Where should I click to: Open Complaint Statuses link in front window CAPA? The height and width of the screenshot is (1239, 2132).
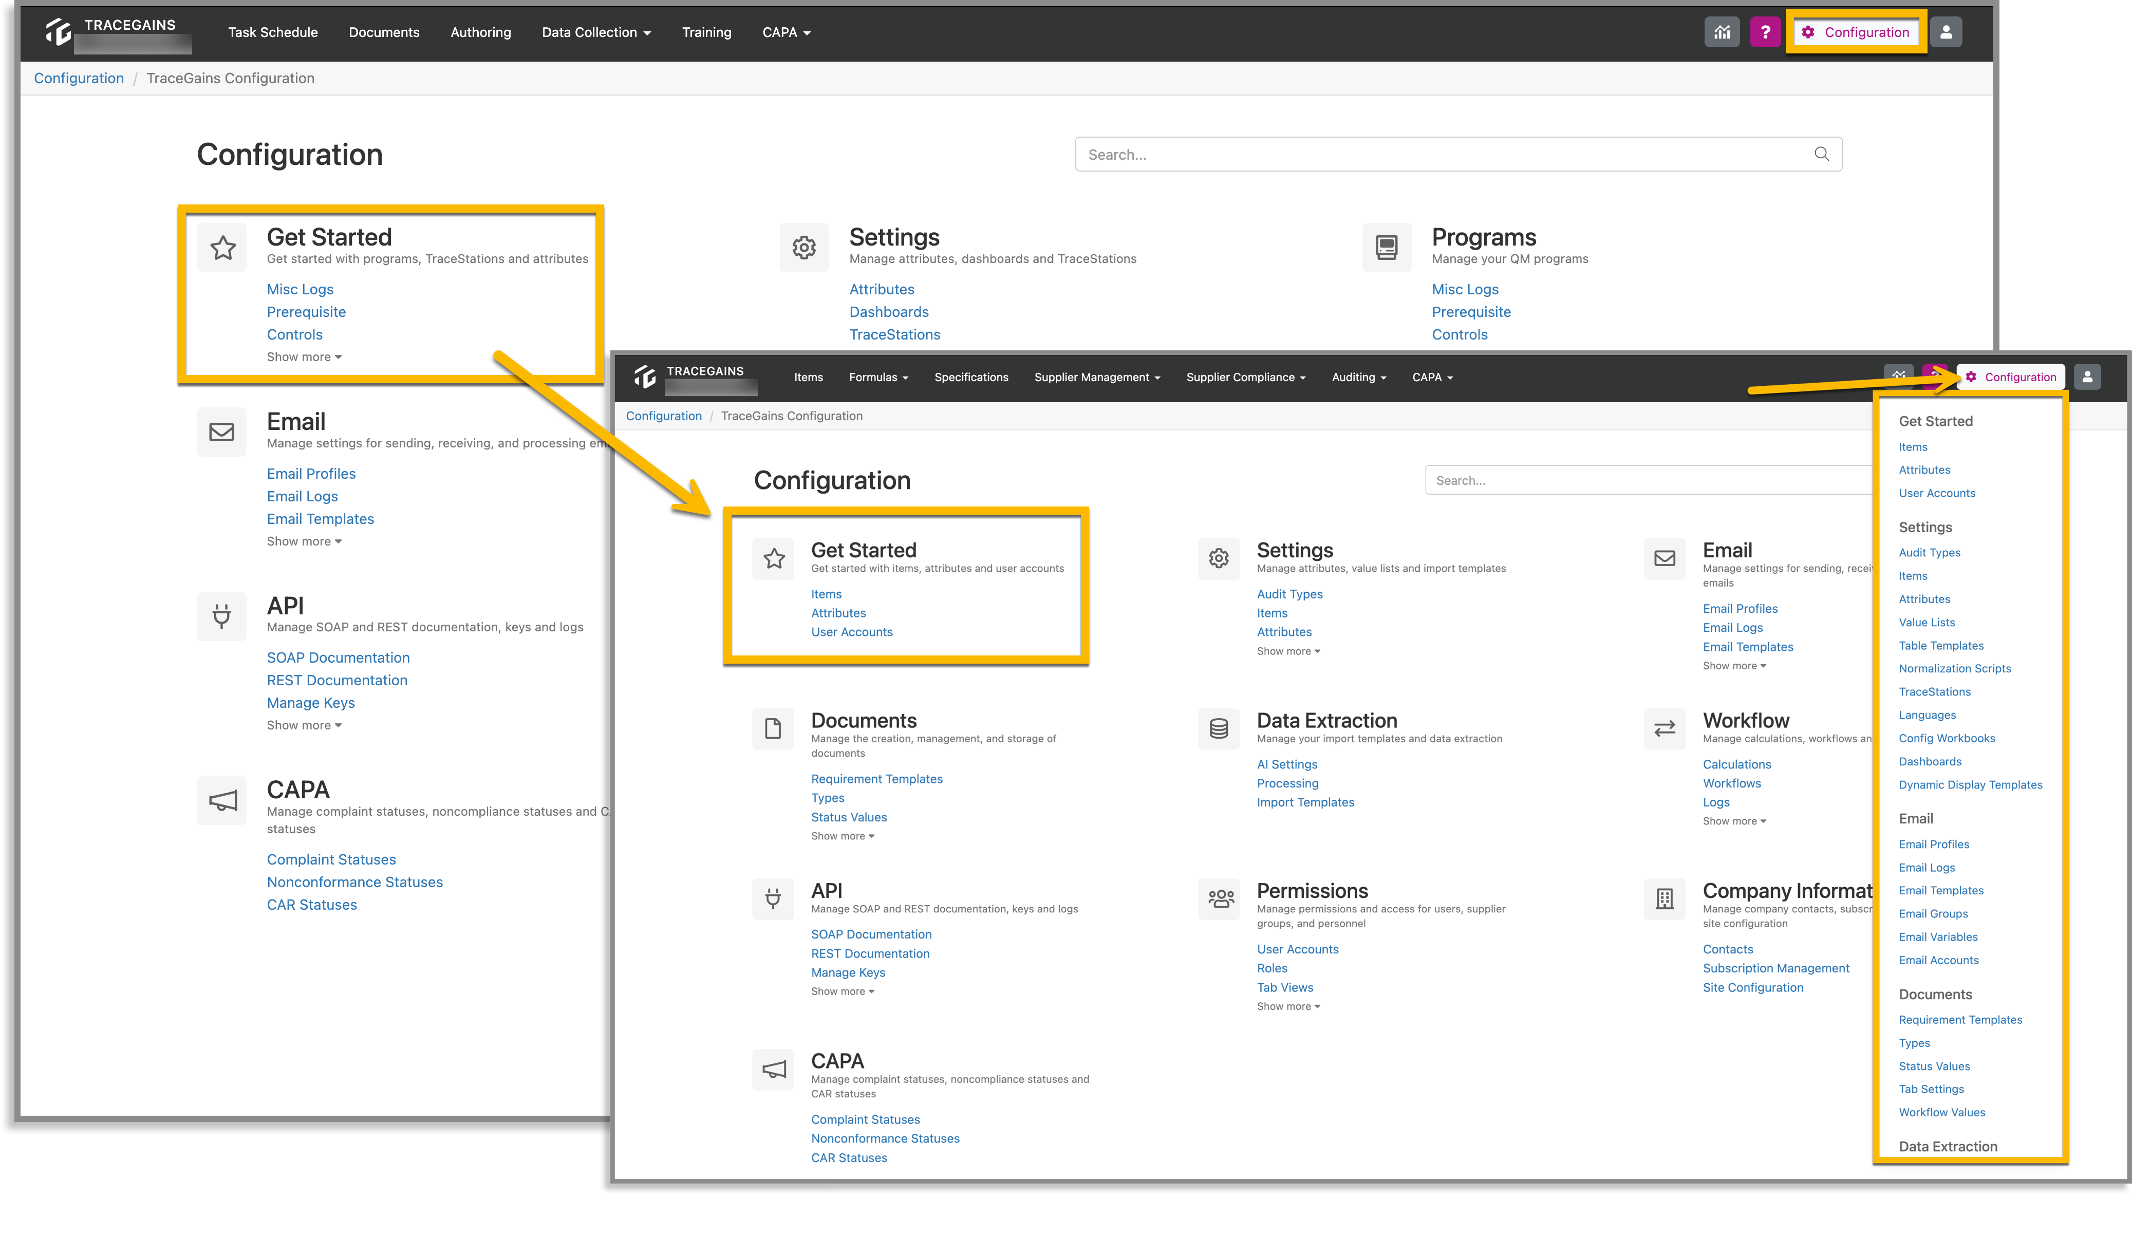tap(865, 1119)
